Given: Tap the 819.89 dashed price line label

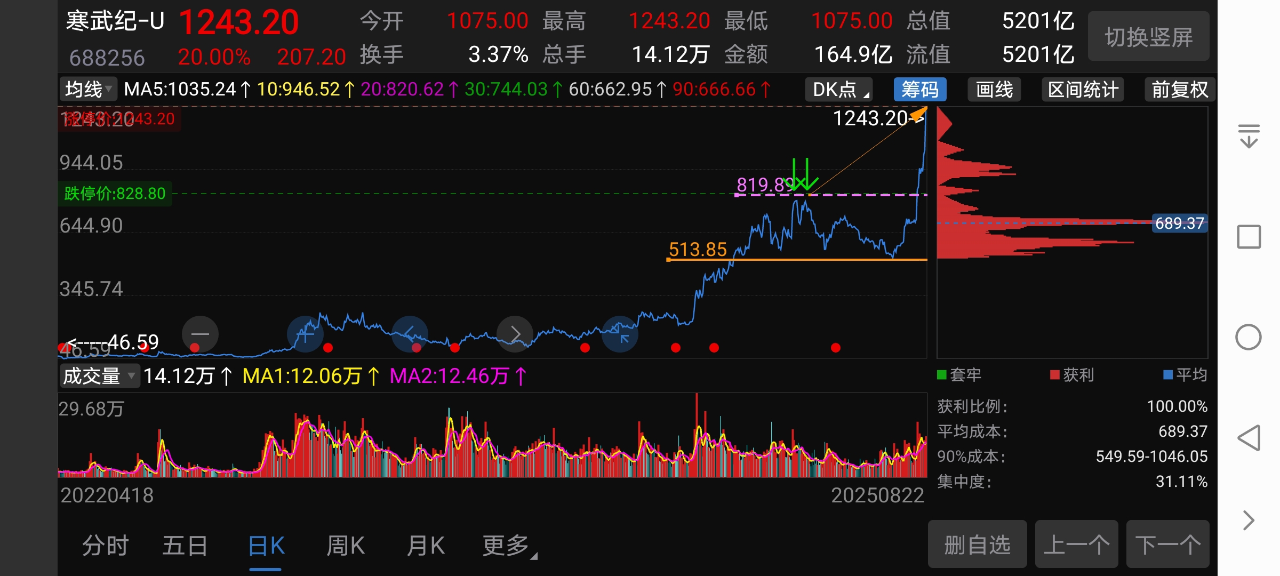Looking at the screenshot, I should (x=764, y=185).
